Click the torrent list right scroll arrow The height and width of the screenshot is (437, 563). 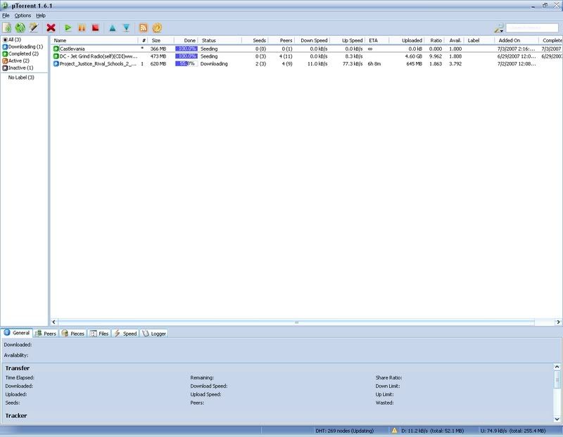[558, 322]
